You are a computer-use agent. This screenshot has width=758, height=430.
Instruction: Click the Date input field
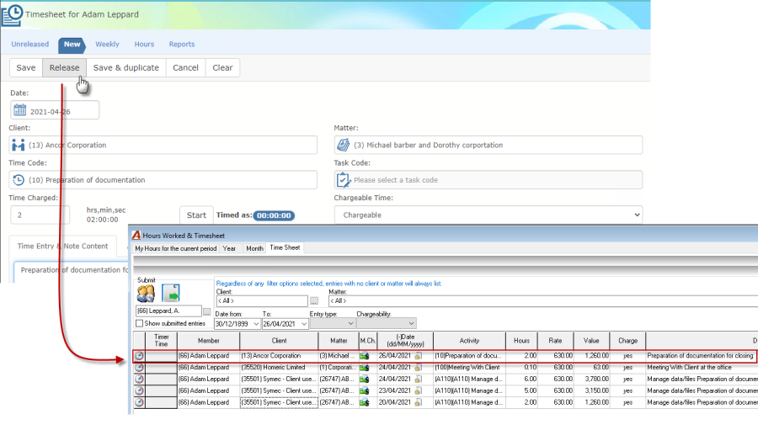click(x=55, y=110)
